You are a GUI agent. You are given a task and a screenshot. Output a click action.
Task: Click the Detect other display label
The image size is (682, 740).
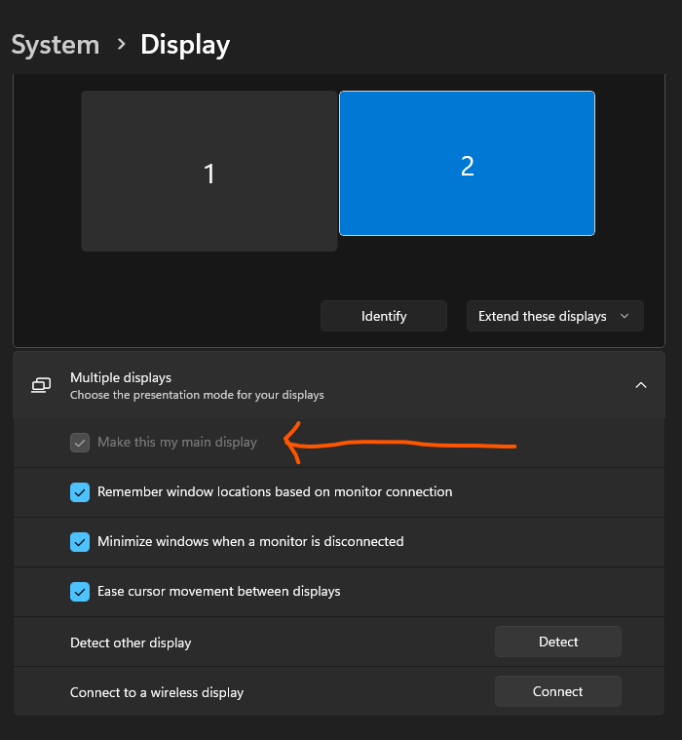(x=131, y=643)
